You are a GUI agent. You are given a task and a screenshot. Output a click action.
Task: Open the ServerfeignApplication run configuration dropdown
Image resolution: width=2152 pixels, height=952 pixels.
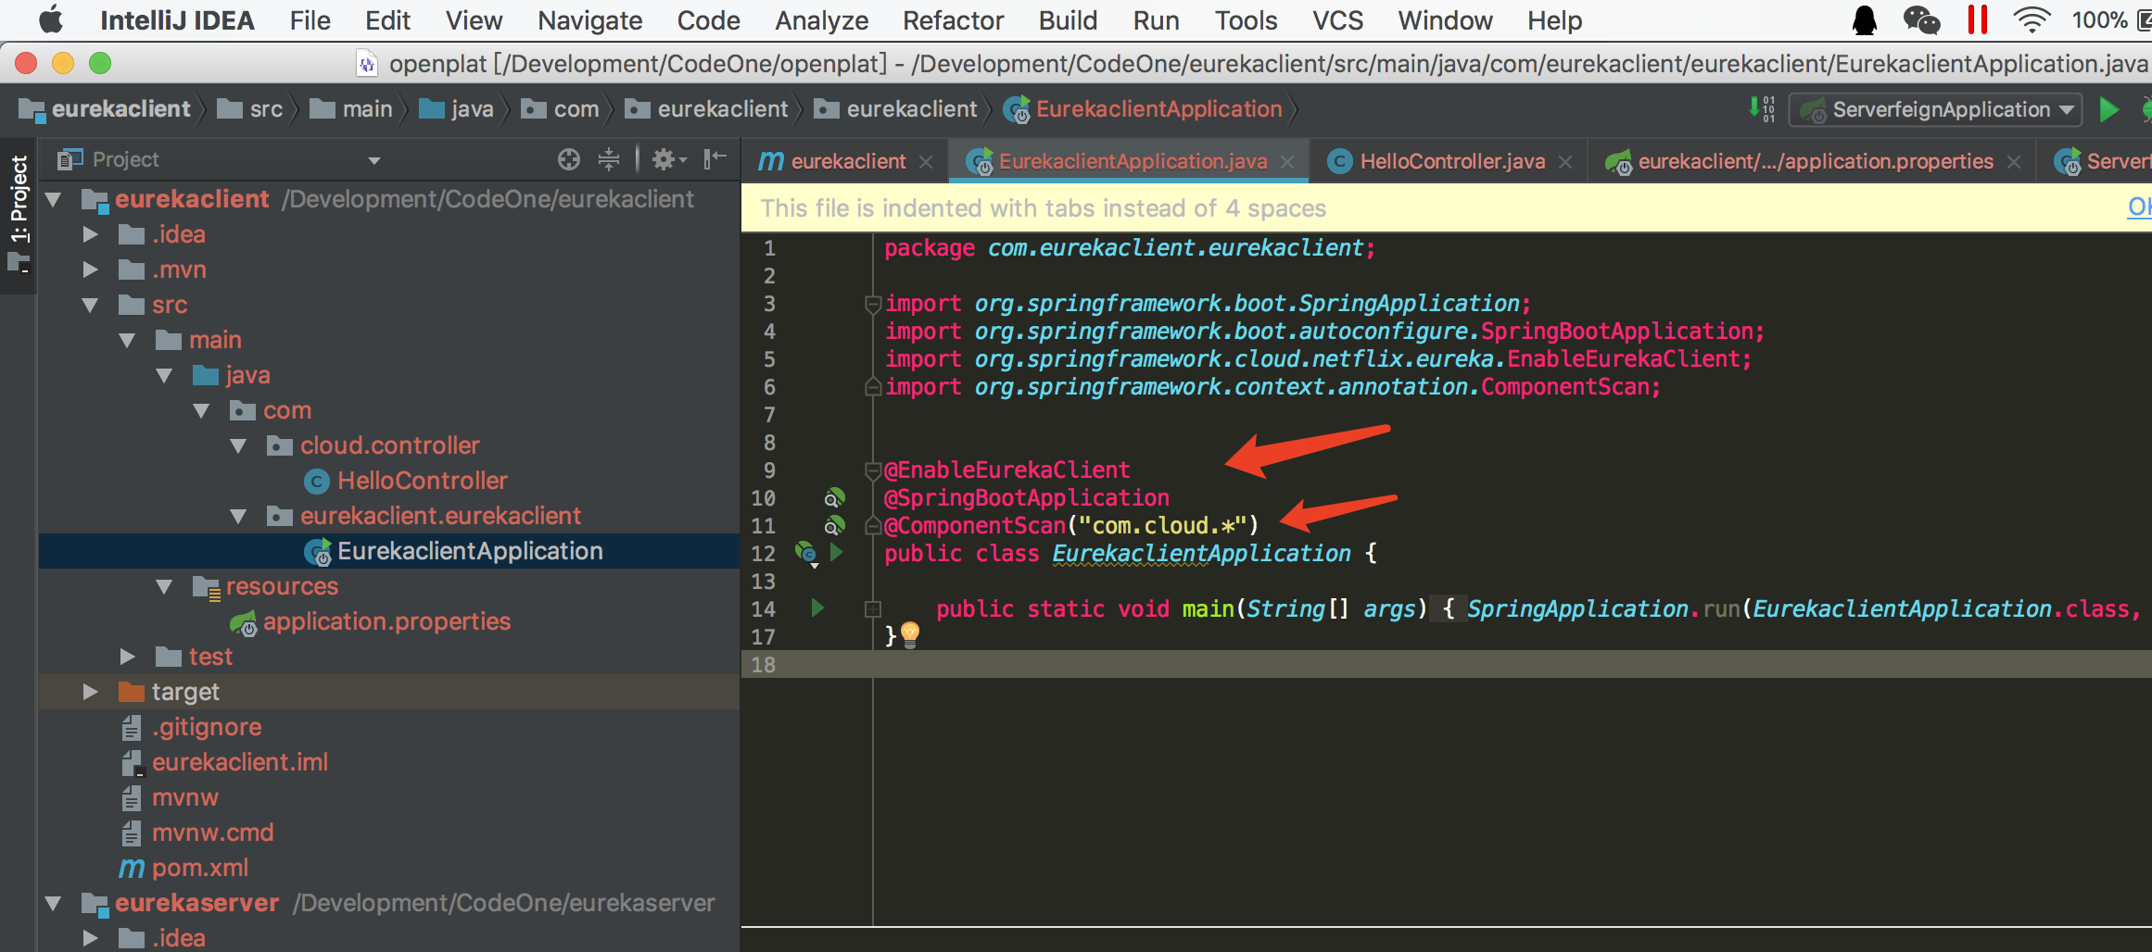(x=1934, y=109)
